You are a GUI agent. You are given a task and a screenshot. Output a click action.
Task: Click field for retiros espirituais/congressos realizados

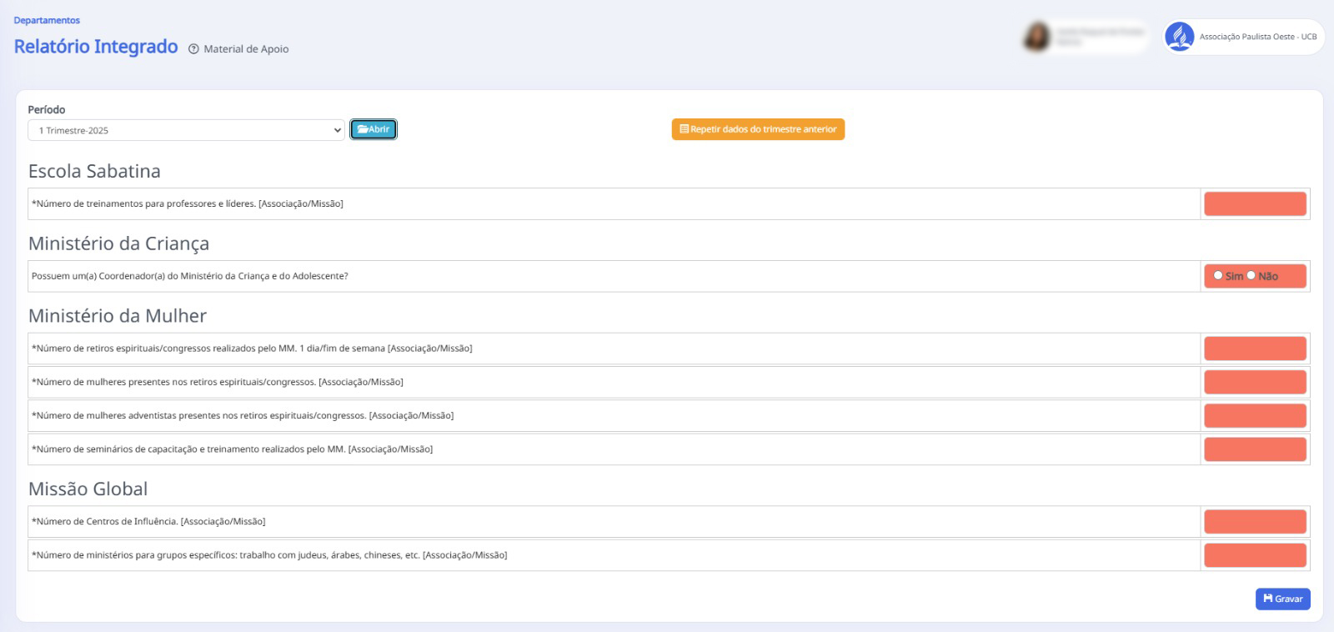[x=1254, y=349]
